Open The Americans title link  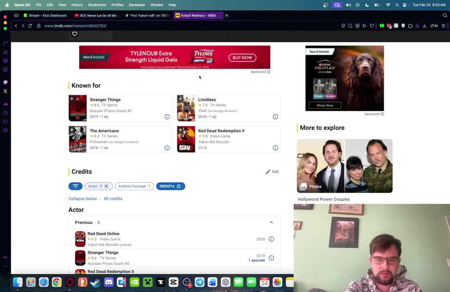[104, 131]
